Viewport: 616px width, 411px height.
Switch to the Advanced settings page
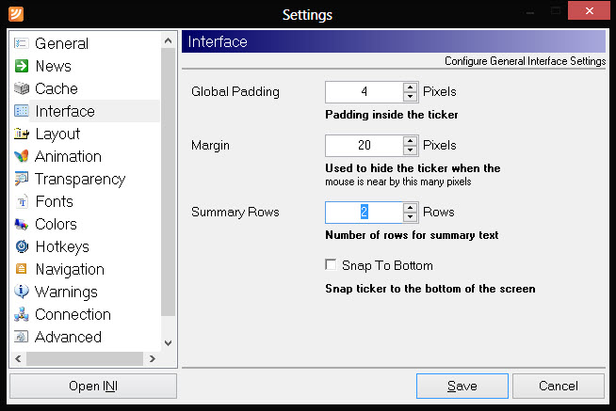(68, 338)
